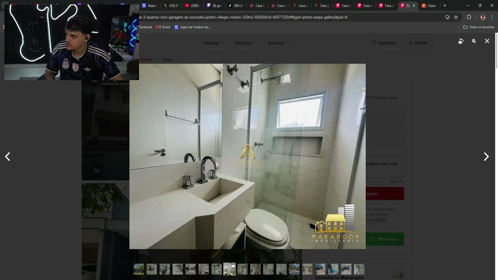
Task: Close the photo gallery overlay
Action: [x=487, y=41]
